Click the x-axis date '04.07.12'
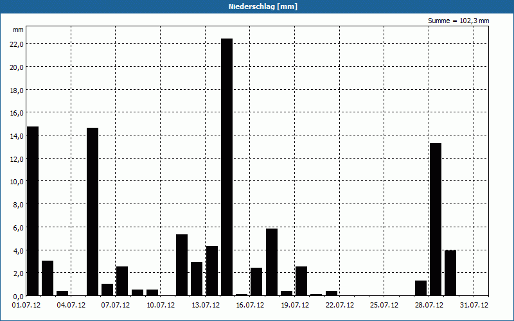This screenshot has height=321, width=514. click(71, 306)
